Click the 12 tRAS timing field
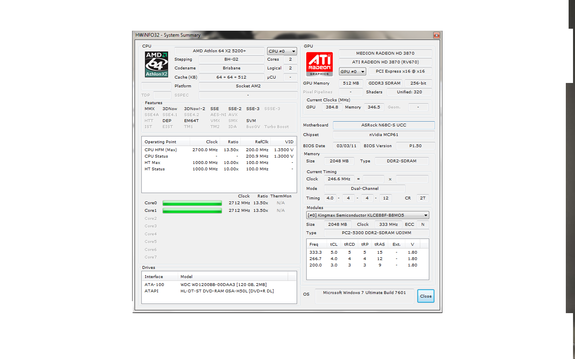This screenshot has height=359, width=575. 385,198
